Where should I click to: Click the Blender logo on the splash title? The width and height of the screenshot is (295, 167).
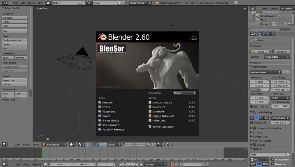102,37
